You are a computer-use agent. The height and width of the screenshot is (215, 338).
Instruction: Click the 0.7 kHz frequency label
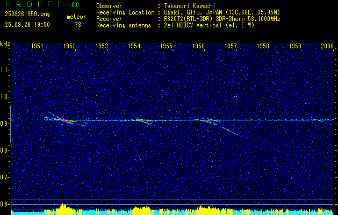5,177
